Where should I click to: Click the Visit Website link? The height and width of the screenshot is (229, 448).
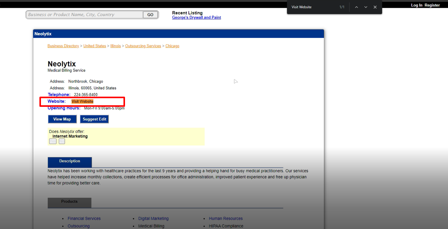point(82,101)
